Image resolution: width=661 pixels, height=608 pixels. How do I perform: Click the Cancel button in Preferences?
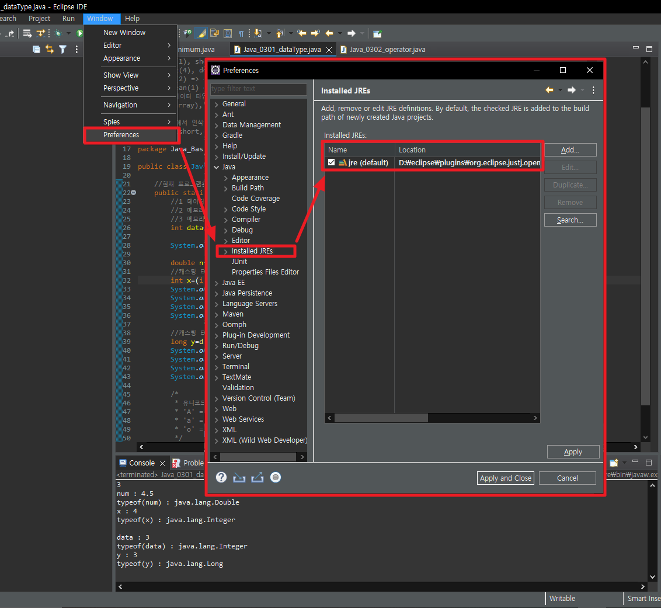[x=568, y=478]
